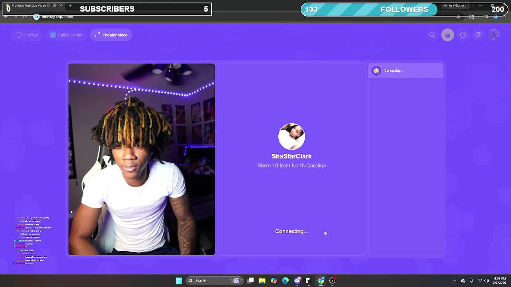Open Discord from the taskbar
511x287 pixels.
click(297, 281)
